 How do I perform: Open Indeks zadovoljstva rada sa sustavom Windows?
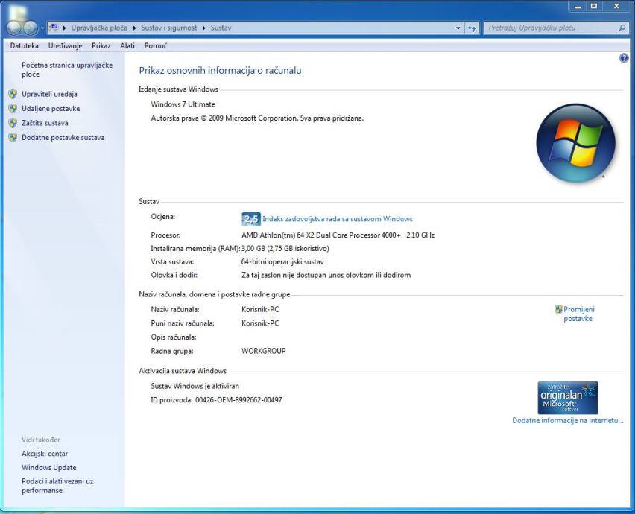coord(338,219)
